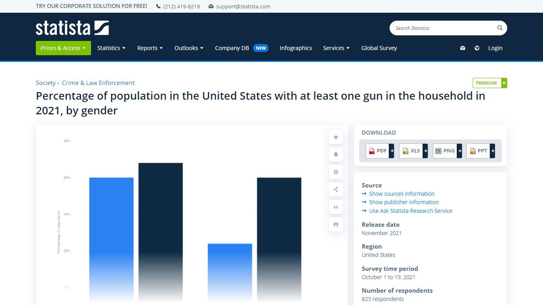The height and width of the screenshot is (305, 543).
Task: Expand the Services menu
Action: (336, 48)
